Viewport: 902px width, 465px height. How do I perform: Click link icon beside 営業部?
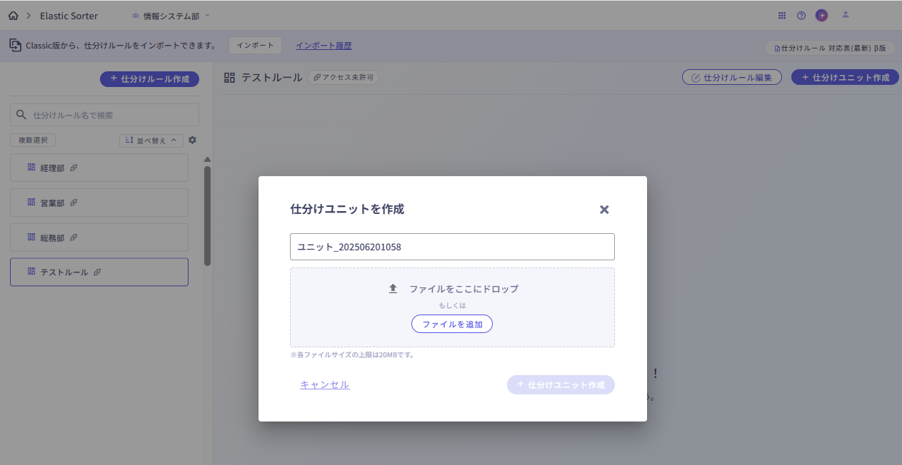[74, 203]
